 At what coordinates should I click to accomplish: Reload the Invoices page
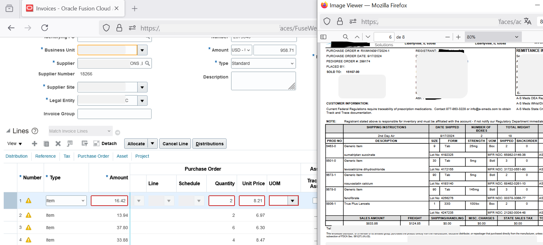(45, 28)
